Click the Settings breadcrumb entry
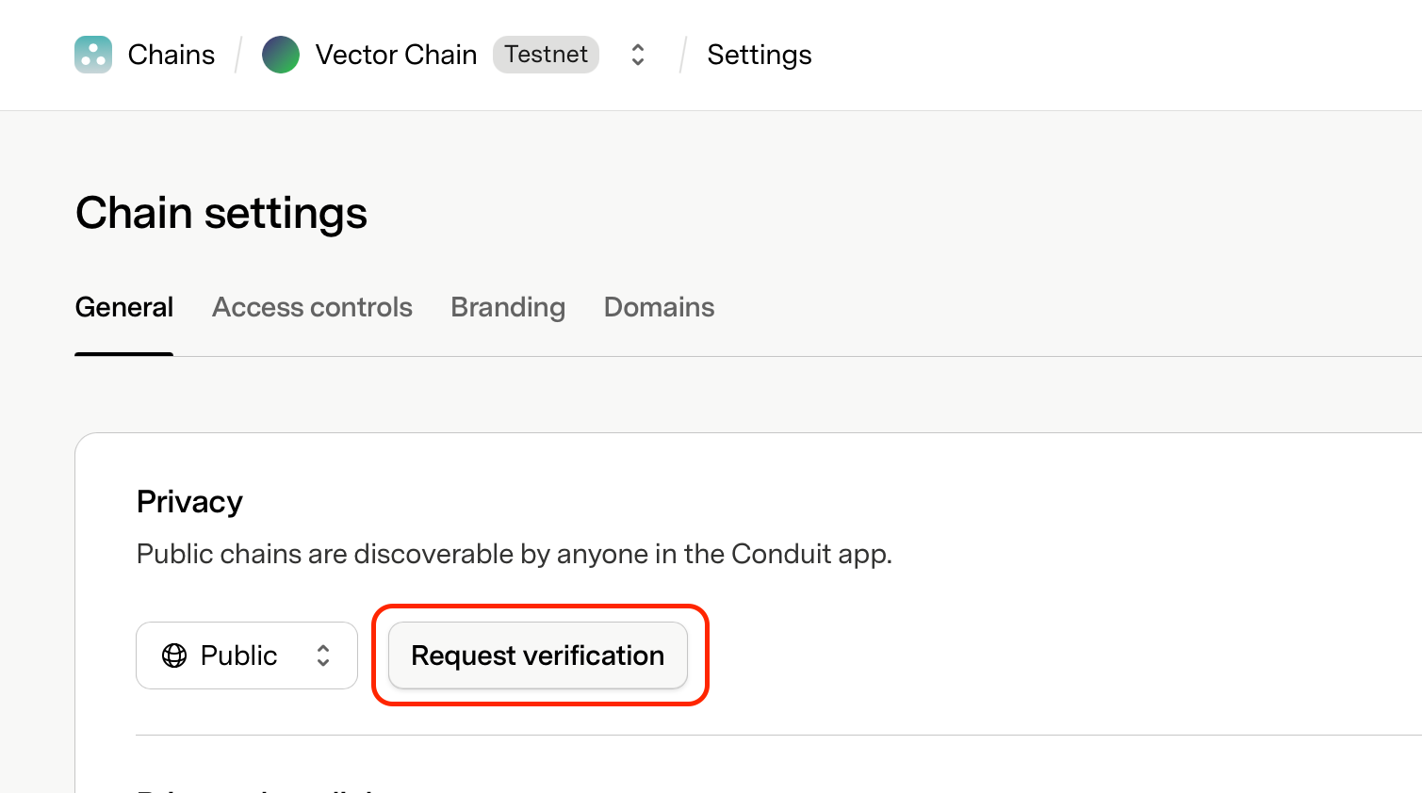 click(759, 54)
